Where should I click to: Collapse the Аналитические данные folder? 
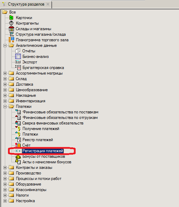5,45
